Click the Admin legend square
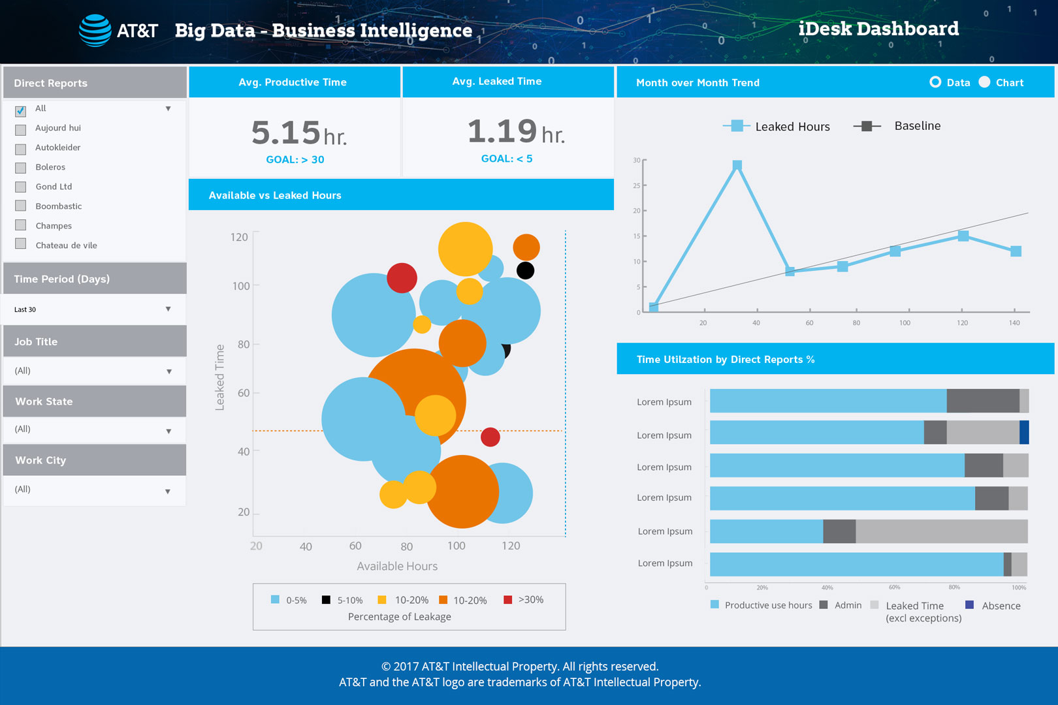 (824, 604)
